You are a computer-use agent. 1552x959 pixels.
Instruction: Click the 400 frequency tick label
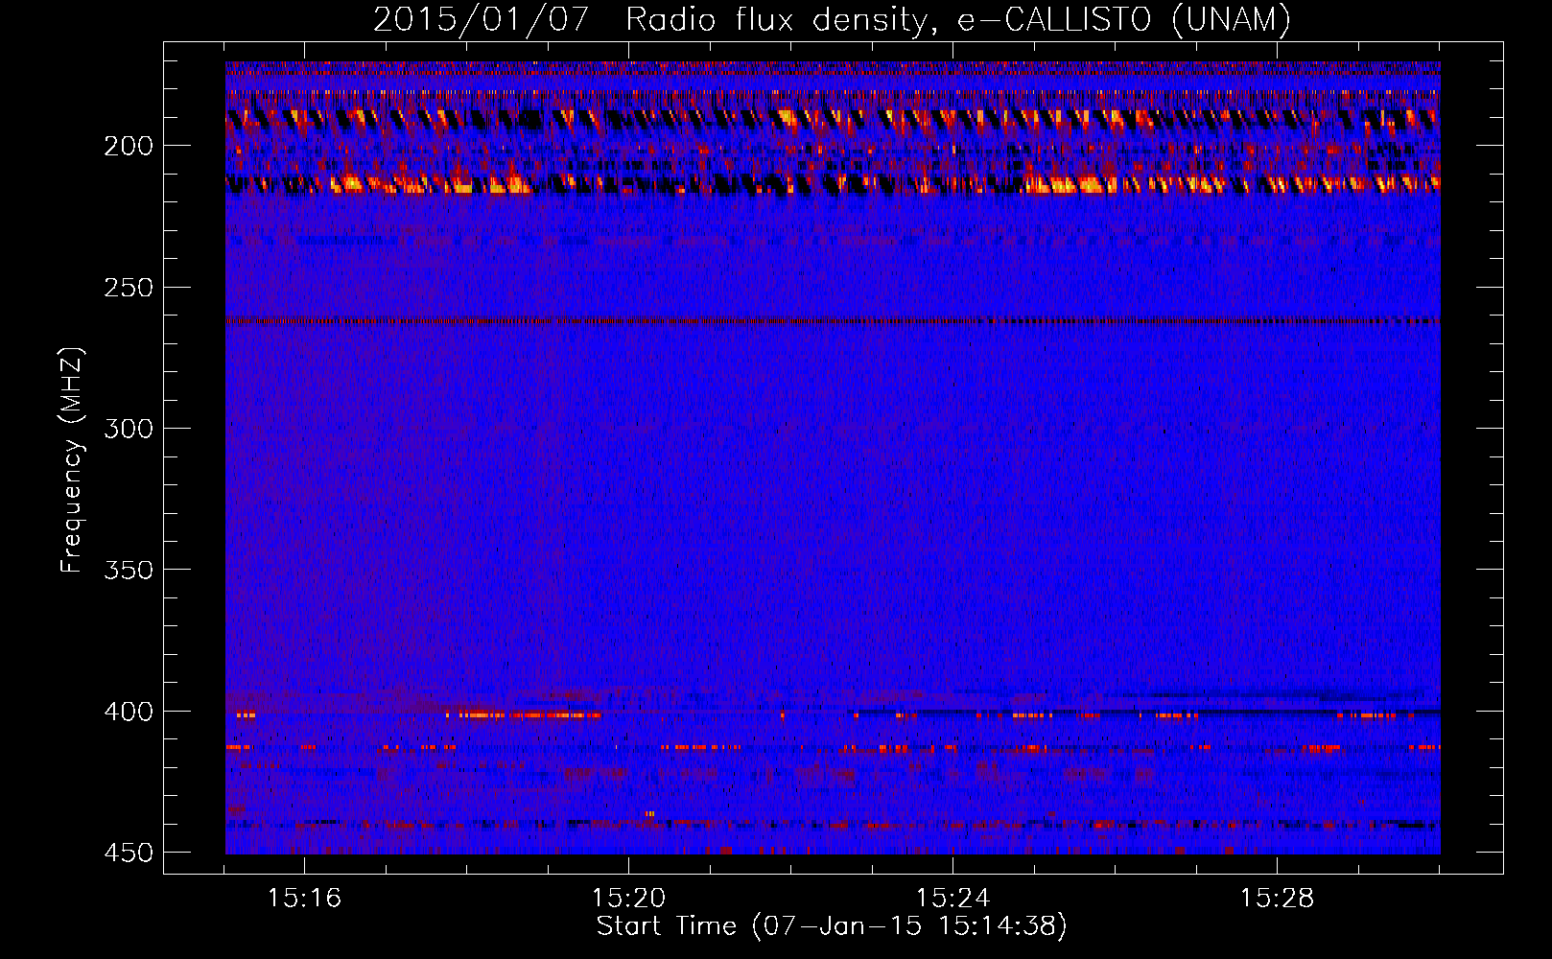click(x=129, y=712)
